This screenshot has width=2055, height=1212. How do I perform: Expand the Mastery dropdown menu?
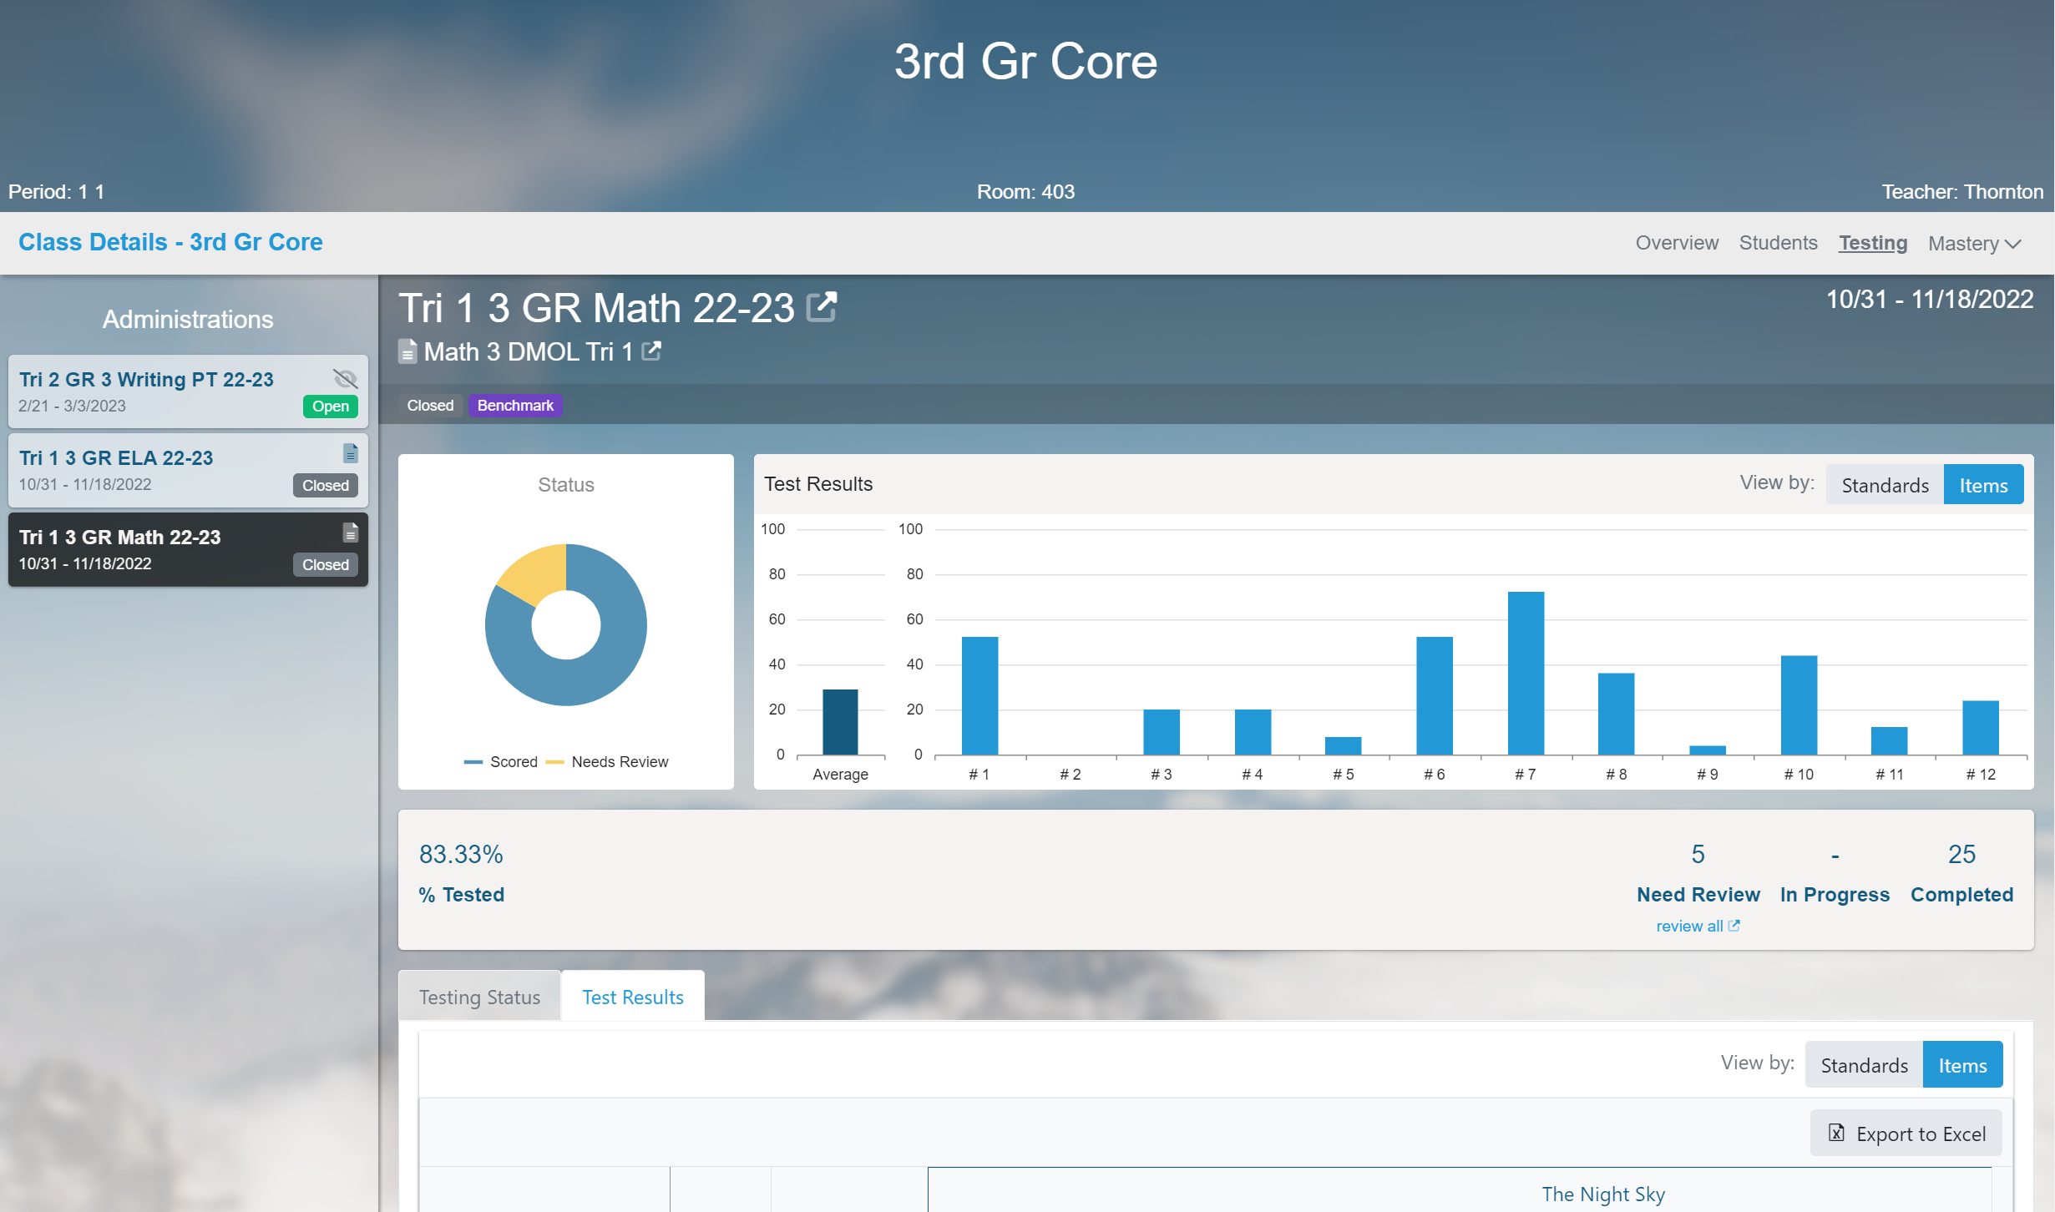click(x=1963, y=243)
